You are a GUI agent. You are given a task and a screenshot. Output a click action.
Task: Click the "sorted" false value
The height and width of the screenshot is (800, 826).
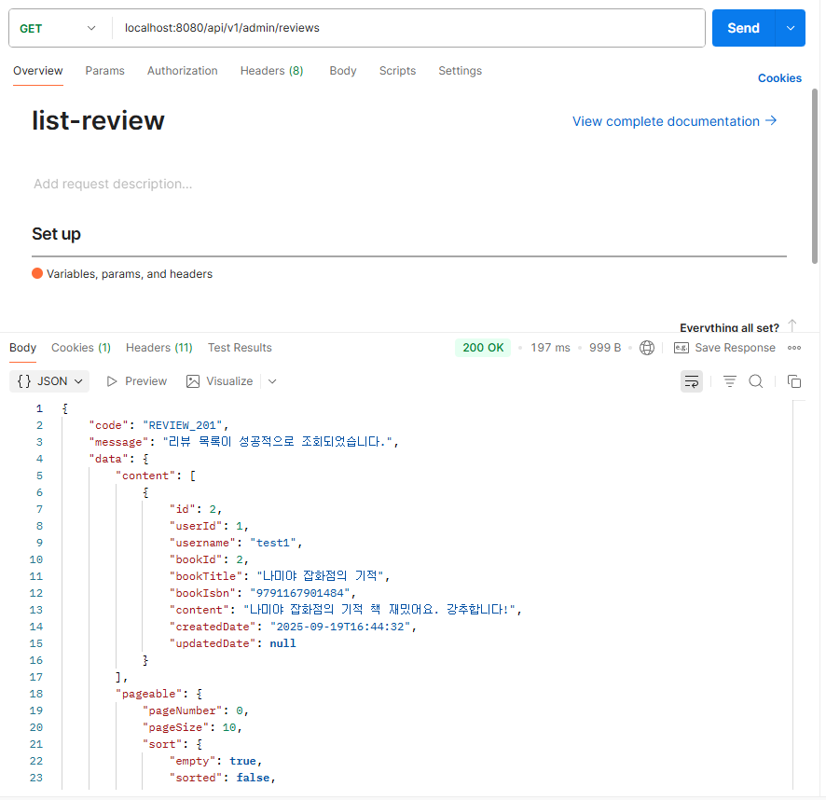pos(253,778)
